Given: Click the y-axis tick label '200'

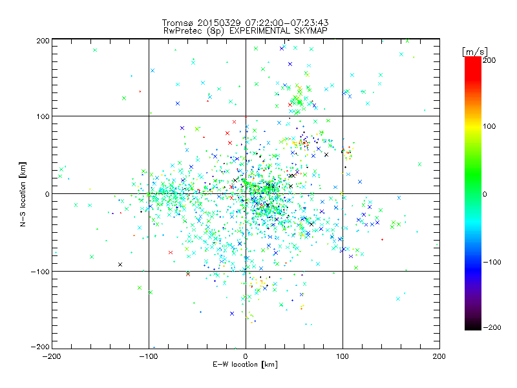Looking at the screenshot, I should [x=43, y=41].
